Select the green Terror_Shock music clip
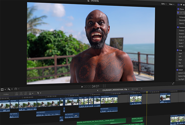The width and height of the screenshot is (185, 125). (x=101, y=121)
